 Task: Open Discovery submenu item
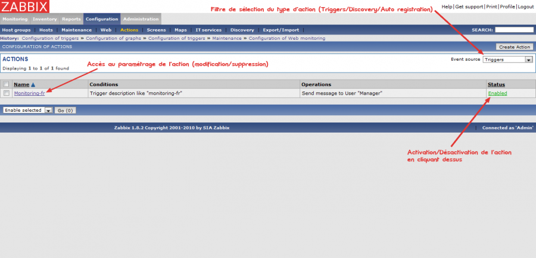pyautogui.click(x=242, y=30)
